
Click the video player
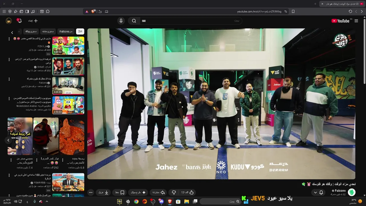tap(221, 104)
